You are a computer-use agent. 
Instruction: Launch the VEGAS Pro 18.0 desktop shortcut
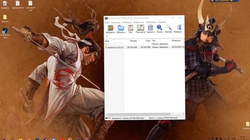click(5, 33)
